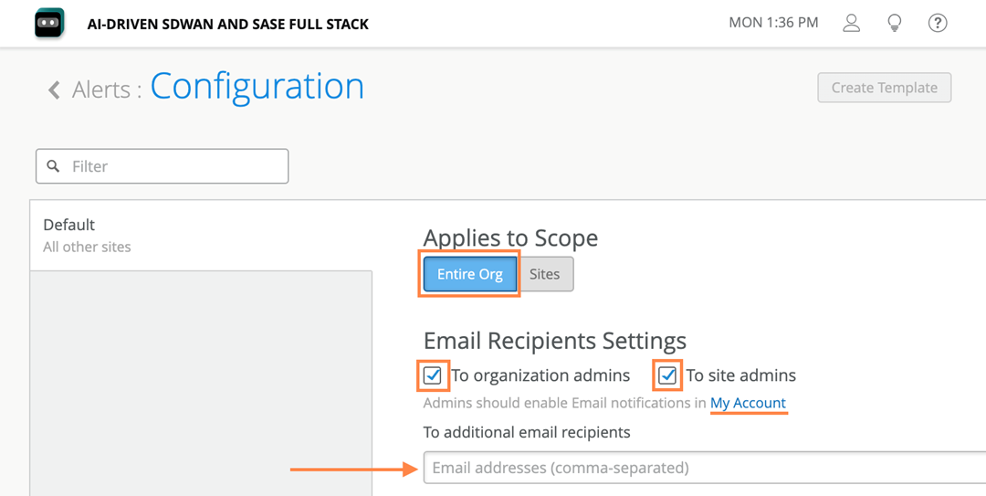The image size is (986, 496).
Task: Click the Mist robot logo icon
Action: tap(49, 24)
